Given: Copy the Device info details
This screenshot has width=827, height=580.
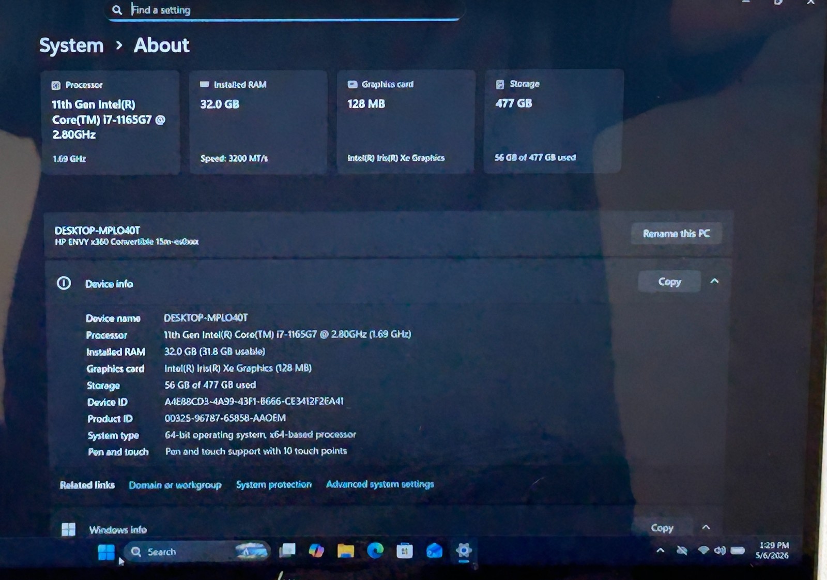Looking at the screenshot, I should point(669,282).
